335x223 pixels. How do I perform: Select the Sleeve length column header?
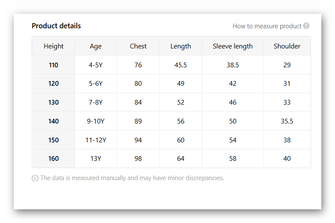[233, 46]
